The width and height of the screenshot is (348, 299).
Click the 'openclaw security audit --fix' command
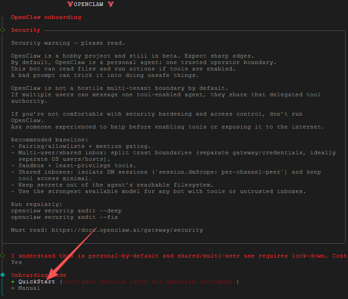(64, 217)
